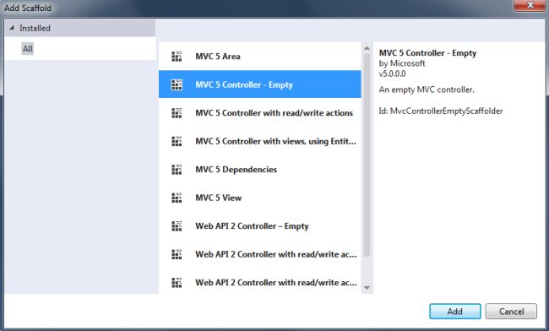Viewport: 549px width, 331px height.
Task: Collapse the Installed tree node arrow
Action: [12, 28]
